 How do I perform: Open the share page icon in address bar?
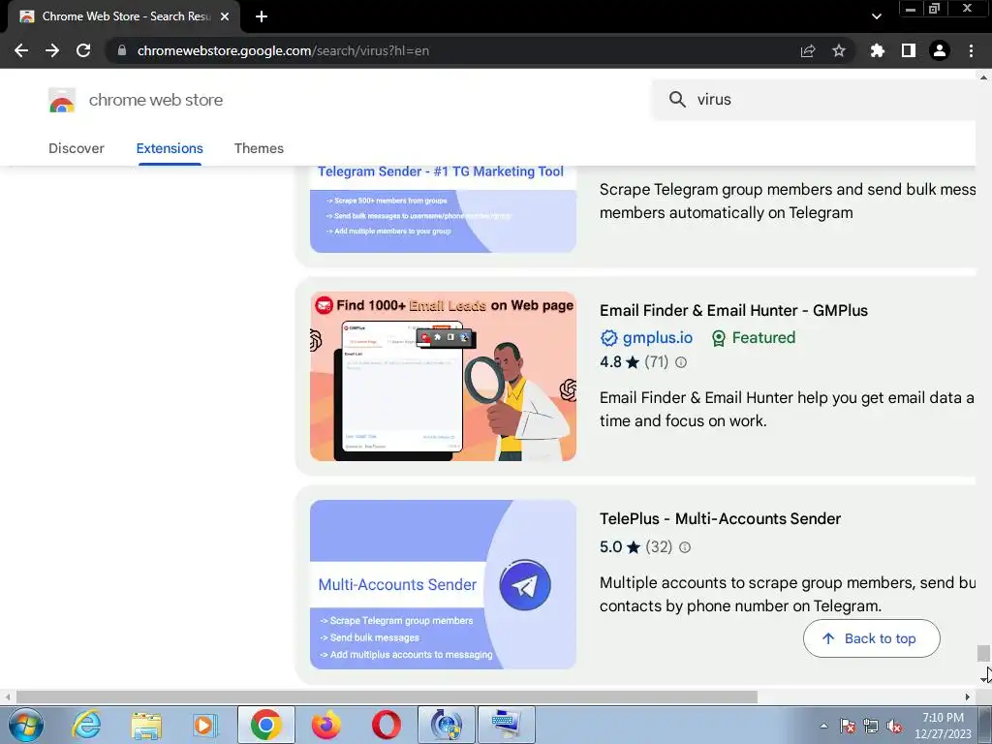pyautogui.click(x=808, y=50)
